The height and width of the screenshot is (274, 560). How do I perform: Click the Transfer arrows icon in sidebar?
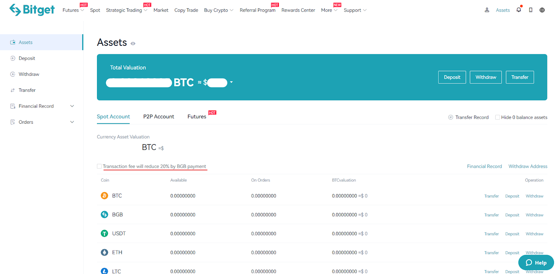click(x=13, y=90)
